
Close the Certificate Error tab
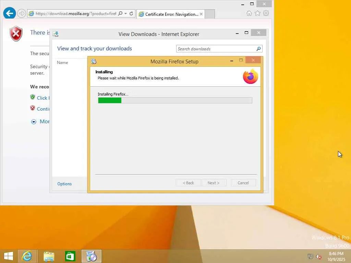pyautogui.click(x=201, y=14)
